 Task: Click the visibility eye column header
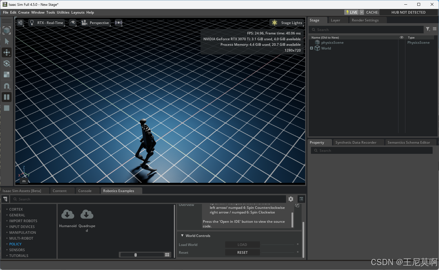point(402,37)
